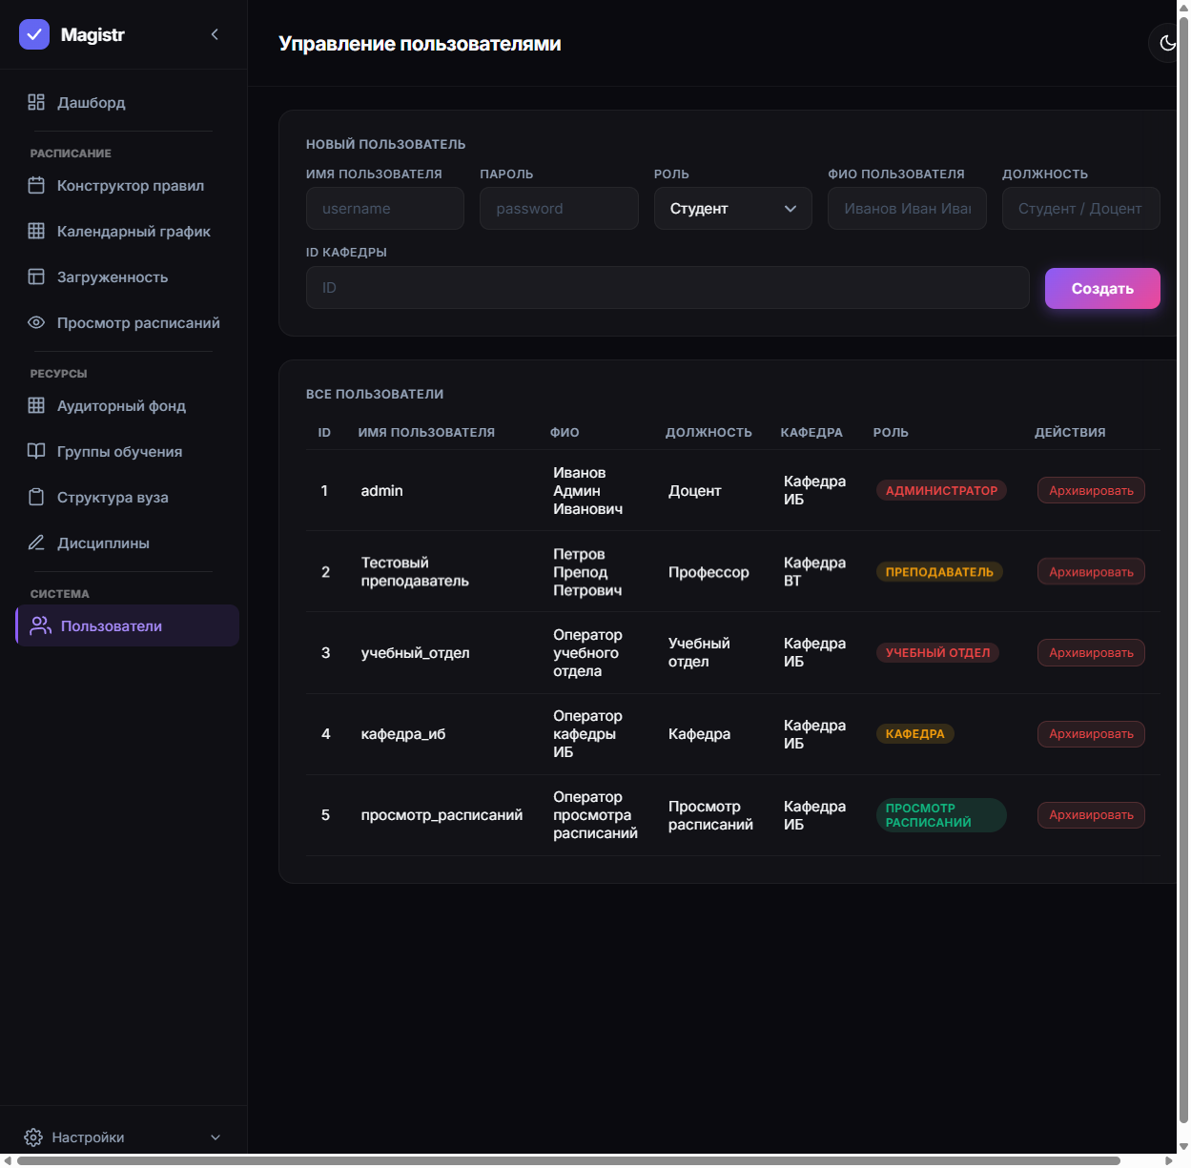This screenshot has height=1168, width=1191.
Task: Click the Дашборд grid icon
Action: (36, 102)
